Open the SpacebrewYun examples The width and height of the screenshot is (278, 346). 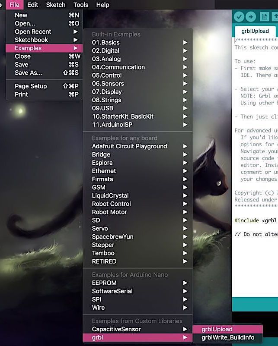tap(137, 236)
